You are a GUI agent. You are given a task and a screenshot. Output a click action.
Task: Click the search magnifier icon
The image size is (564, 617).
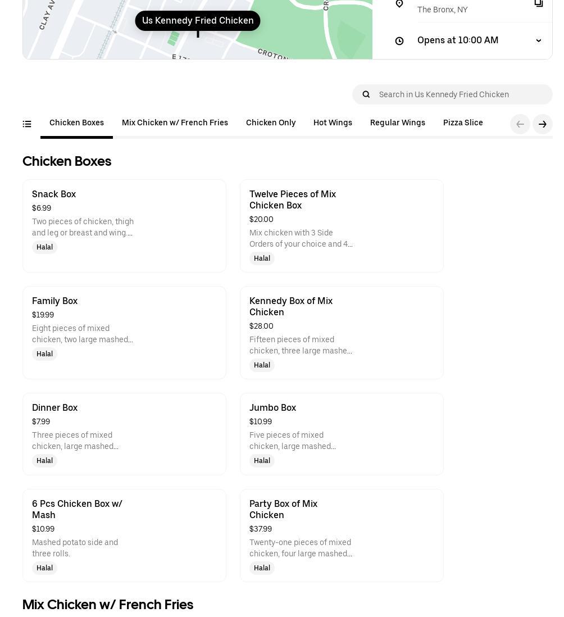click(x=366, y=94)
